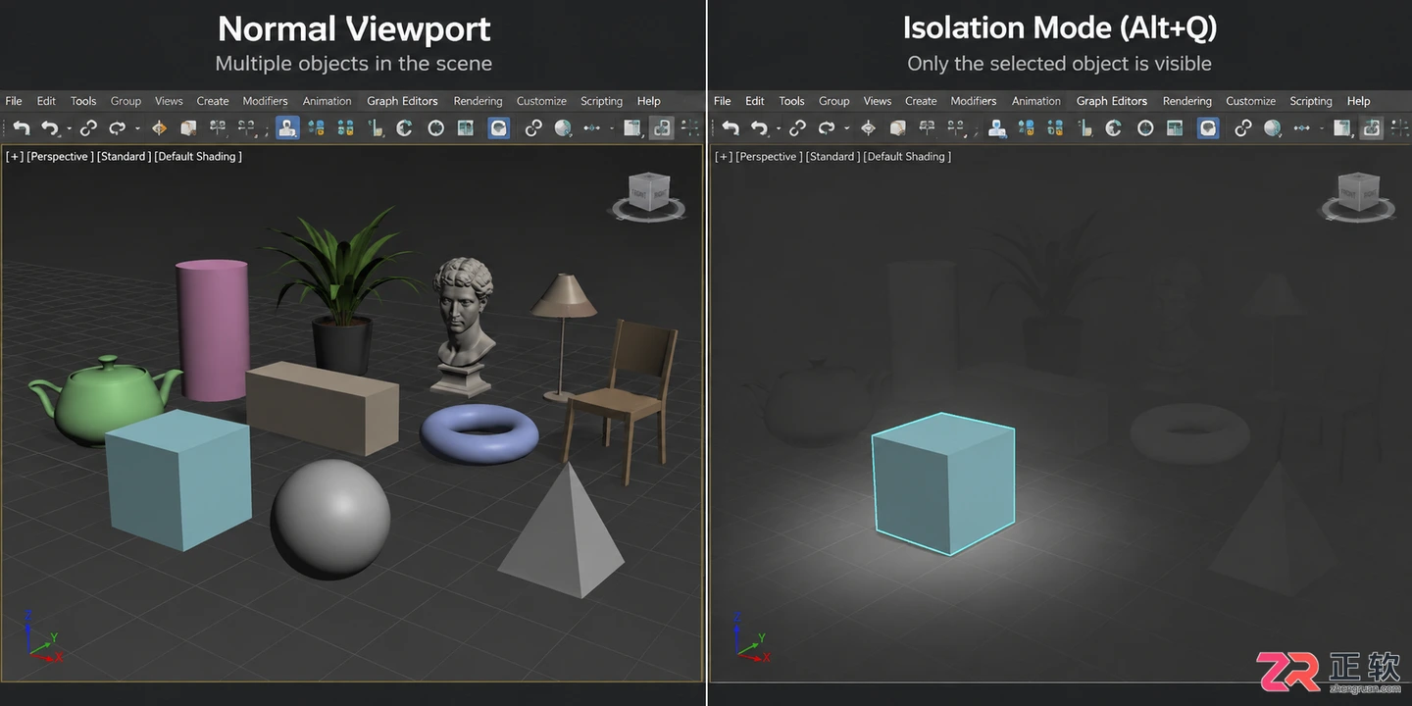Toggle the highlighted rounded-square icon in Isolation Mode toolbar

tap(1209, 127)
